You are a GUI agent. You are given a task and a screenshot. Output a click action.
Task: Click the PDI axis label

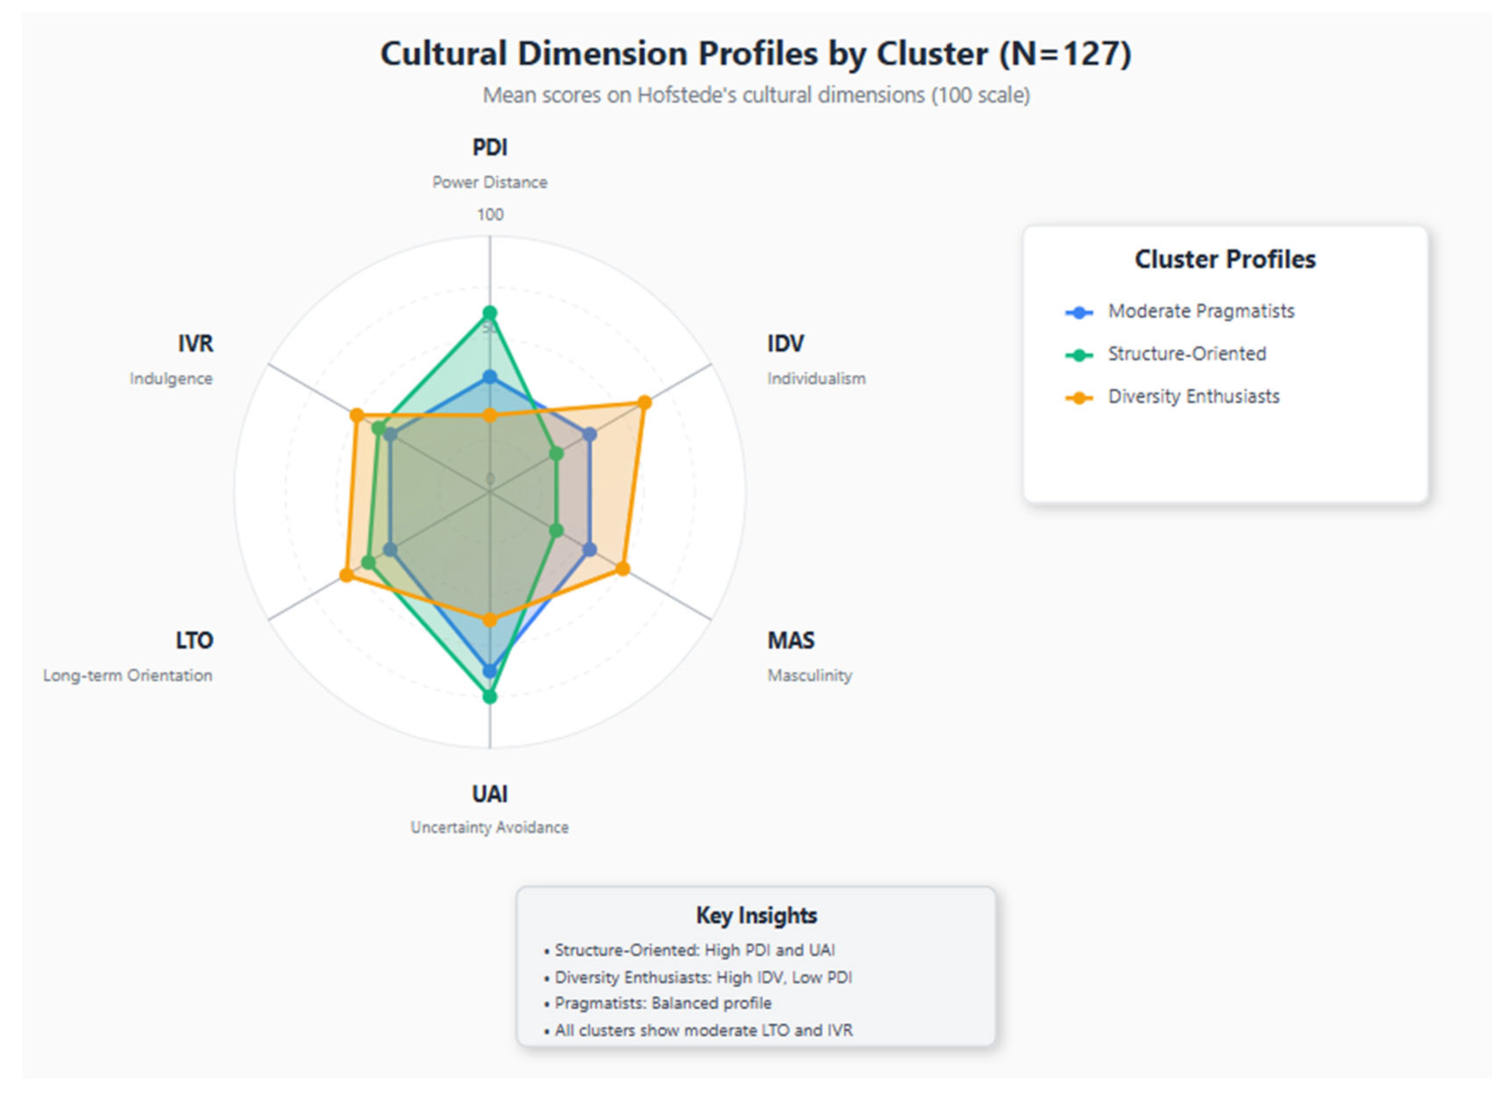(x=490, y=147)
